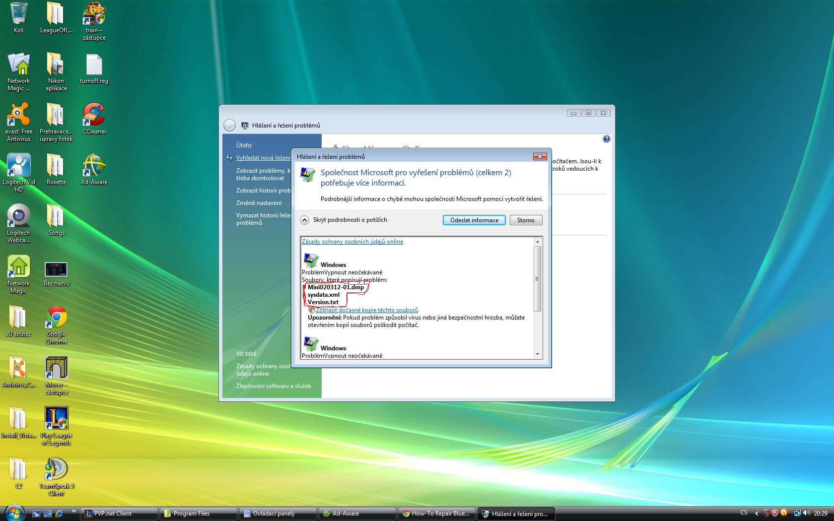The image size is (834, 521).
Task: Click the blue help question mark icon
Action: click(x=606, y=139)
